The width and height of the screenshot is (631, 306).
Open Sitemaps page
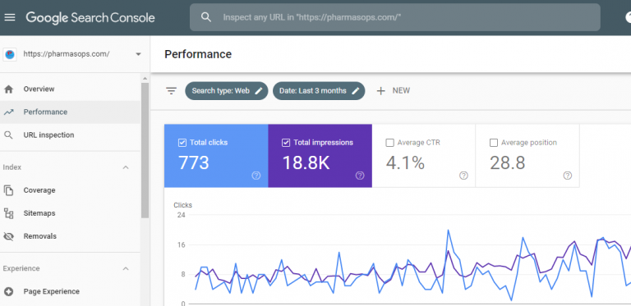[x=71, y=213]
